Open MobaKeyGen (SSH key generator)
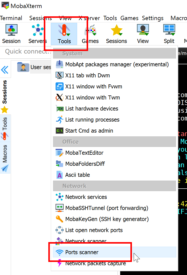Screen dimensions: 187x275 [x=114, y=219]
